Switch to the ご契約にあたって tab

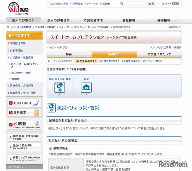[x=159, y=54]
